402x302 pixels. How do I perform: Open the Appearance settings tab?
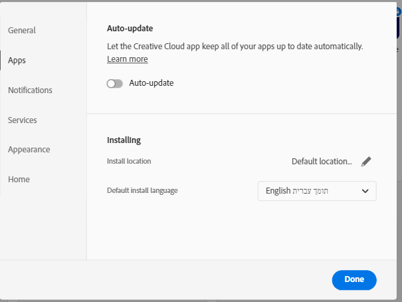click(29, 150)
